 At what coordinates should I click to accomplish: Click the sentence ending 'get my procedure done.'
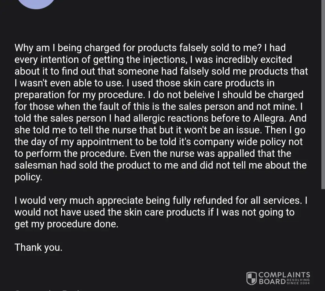point(67,224)
